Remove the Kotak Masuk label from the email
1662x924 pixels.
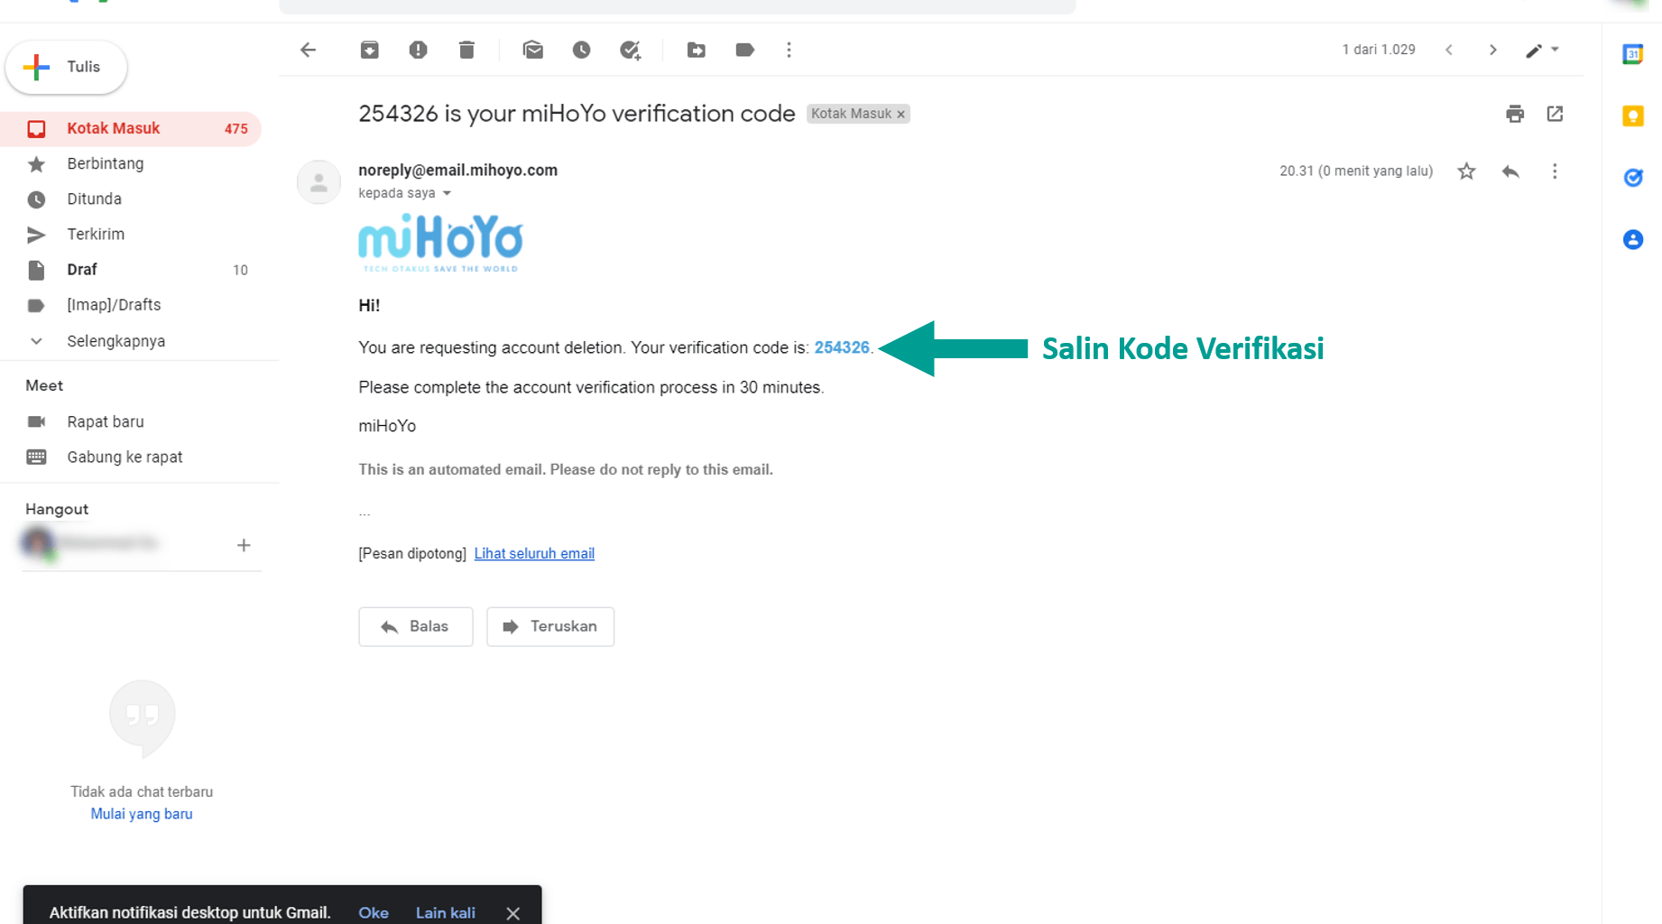(900, 114)
